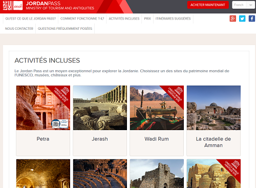Click the Petra card title
This screenshot has height=188, width=256.
coord(43,139)
